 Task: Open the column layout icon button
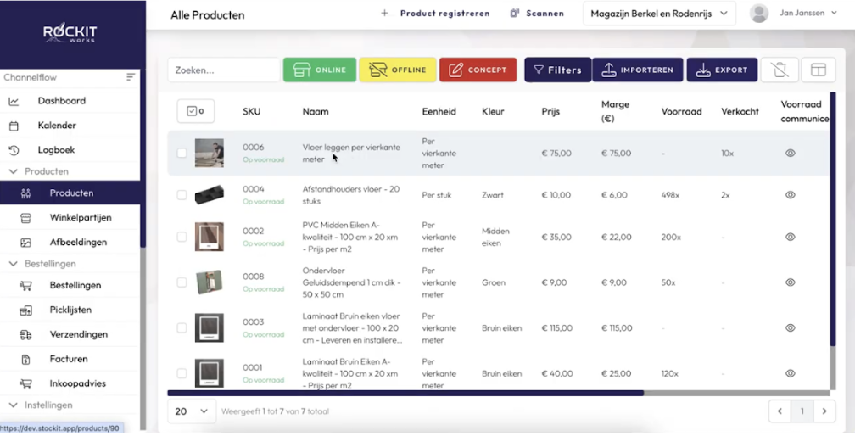coord(819,70)
